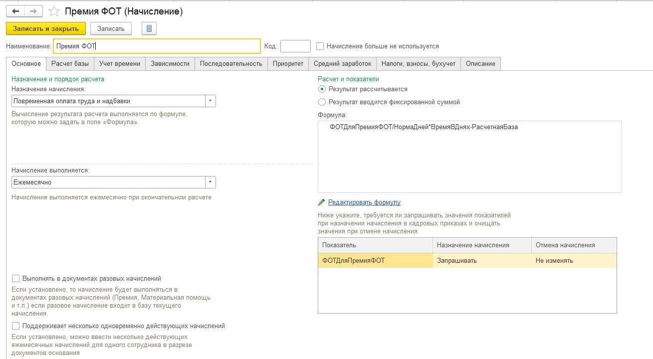Add to favorites with the star icon
Screen dimensions: 653x359
[54, 11]
